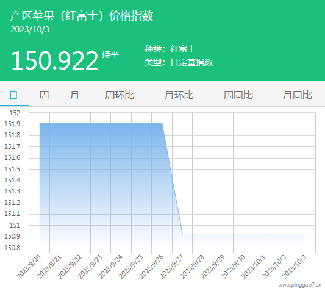Click the 2023/9/24 x-axis label
325x291 pixels.
[110, 267]
